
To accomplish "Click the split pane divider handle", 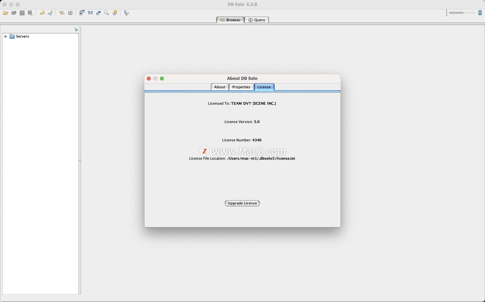I will pyautogui.click(x=80, y=160).
